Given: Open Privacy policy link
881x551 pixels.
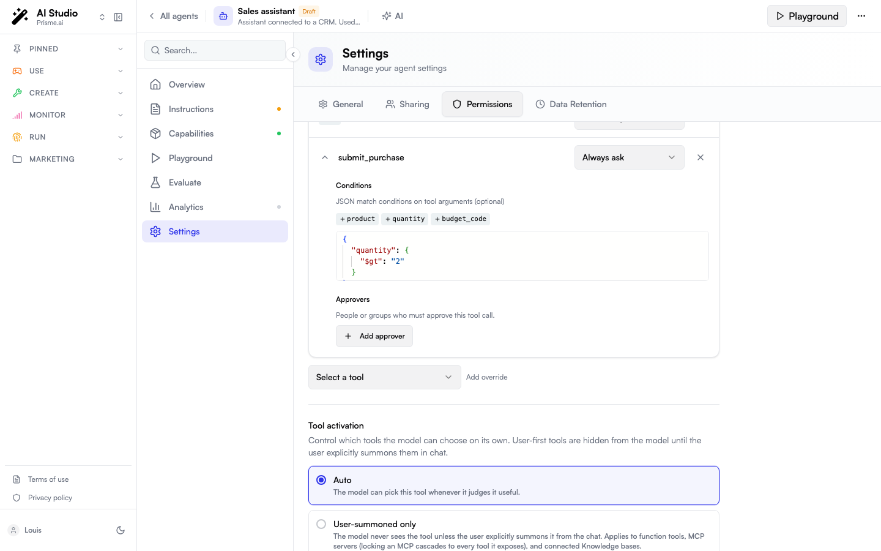Looking at the screenshot, I should point(50,498).
